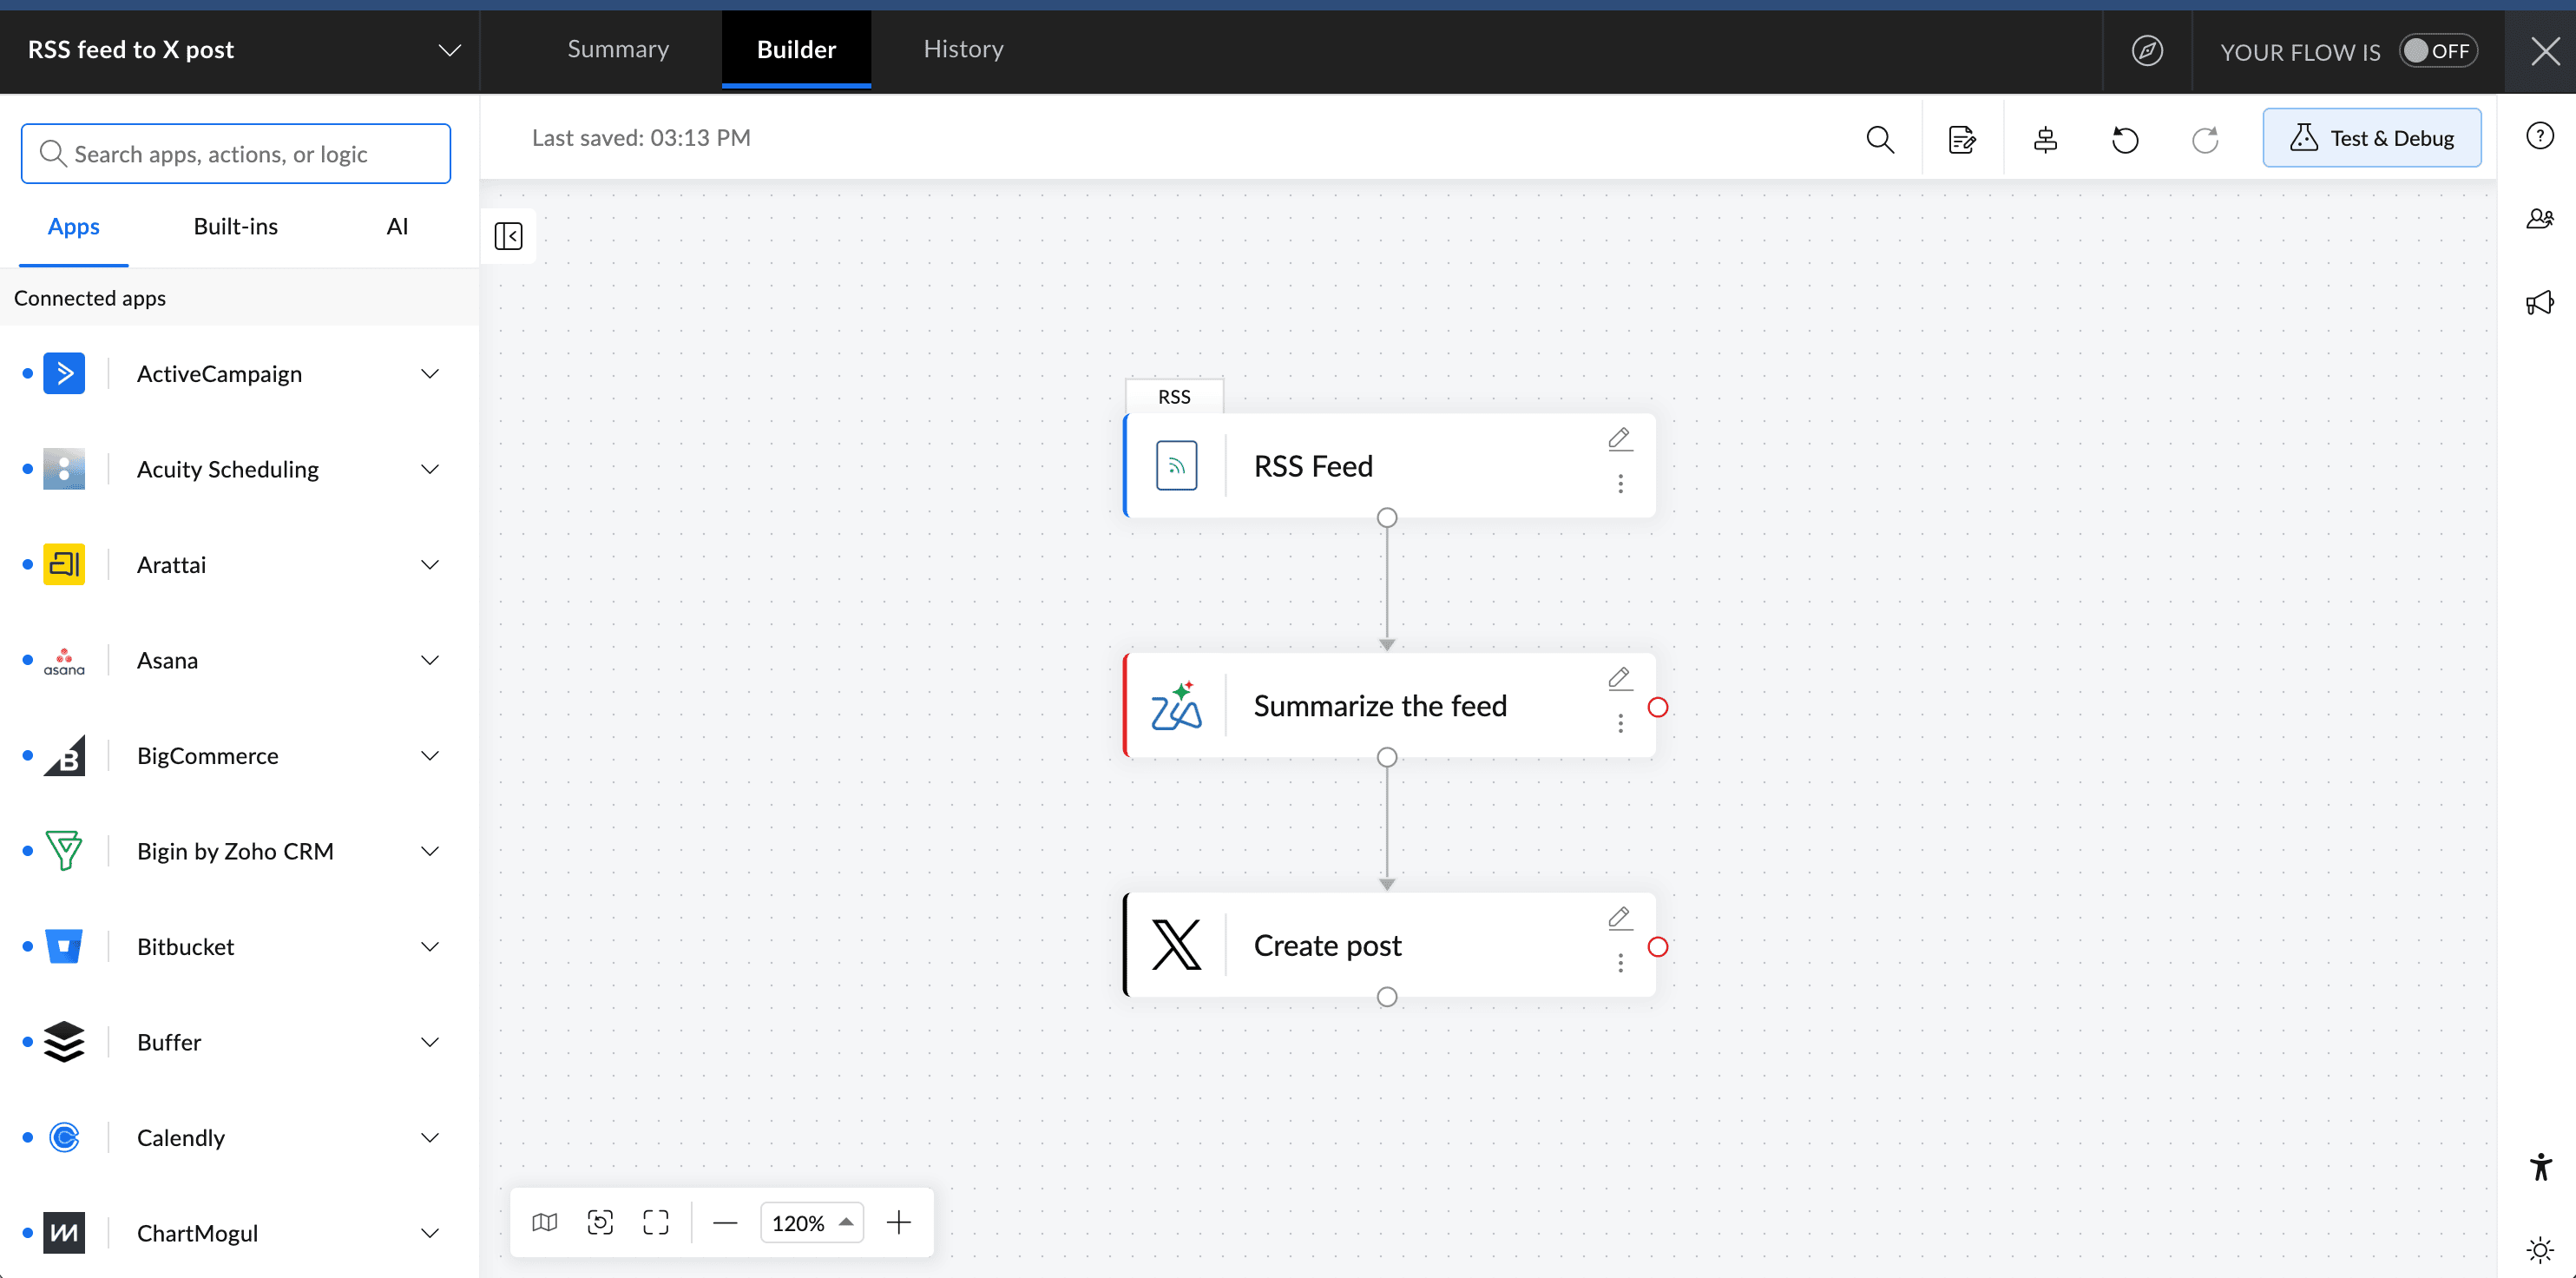This screenshot has height=1278, width=2576.
Task: Open the announcements megaphone icon
Action: (x=2540, y=302)
